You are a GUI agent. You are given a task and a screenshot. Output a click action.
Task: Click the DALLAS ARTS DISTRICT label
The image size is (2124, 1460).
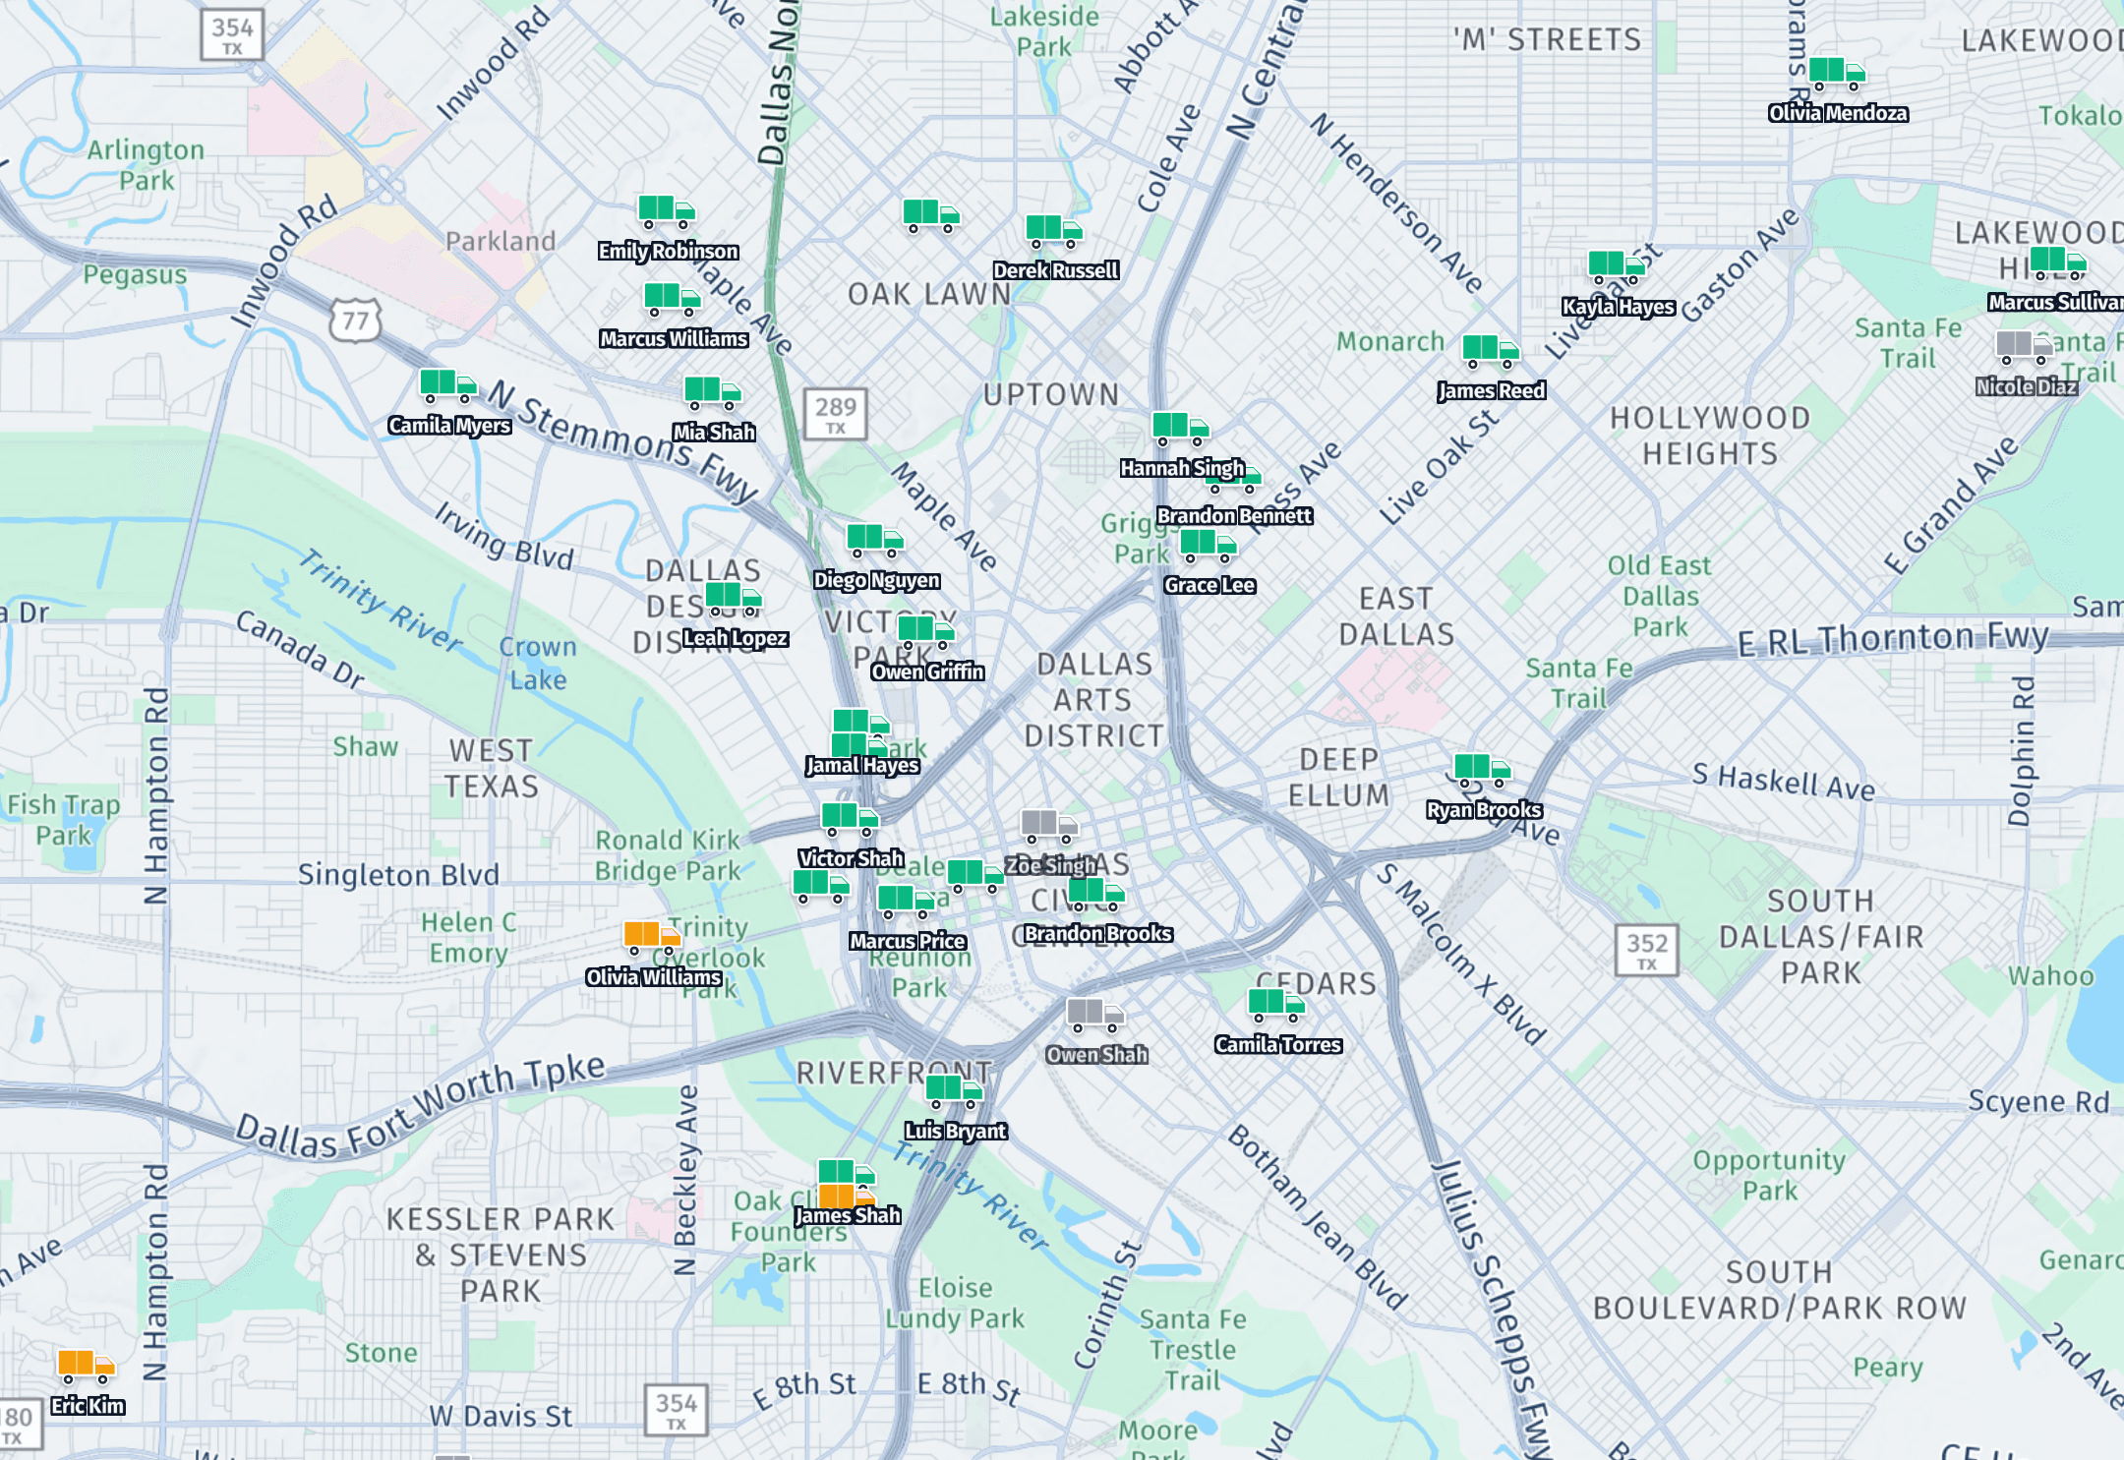(1094, 700)
